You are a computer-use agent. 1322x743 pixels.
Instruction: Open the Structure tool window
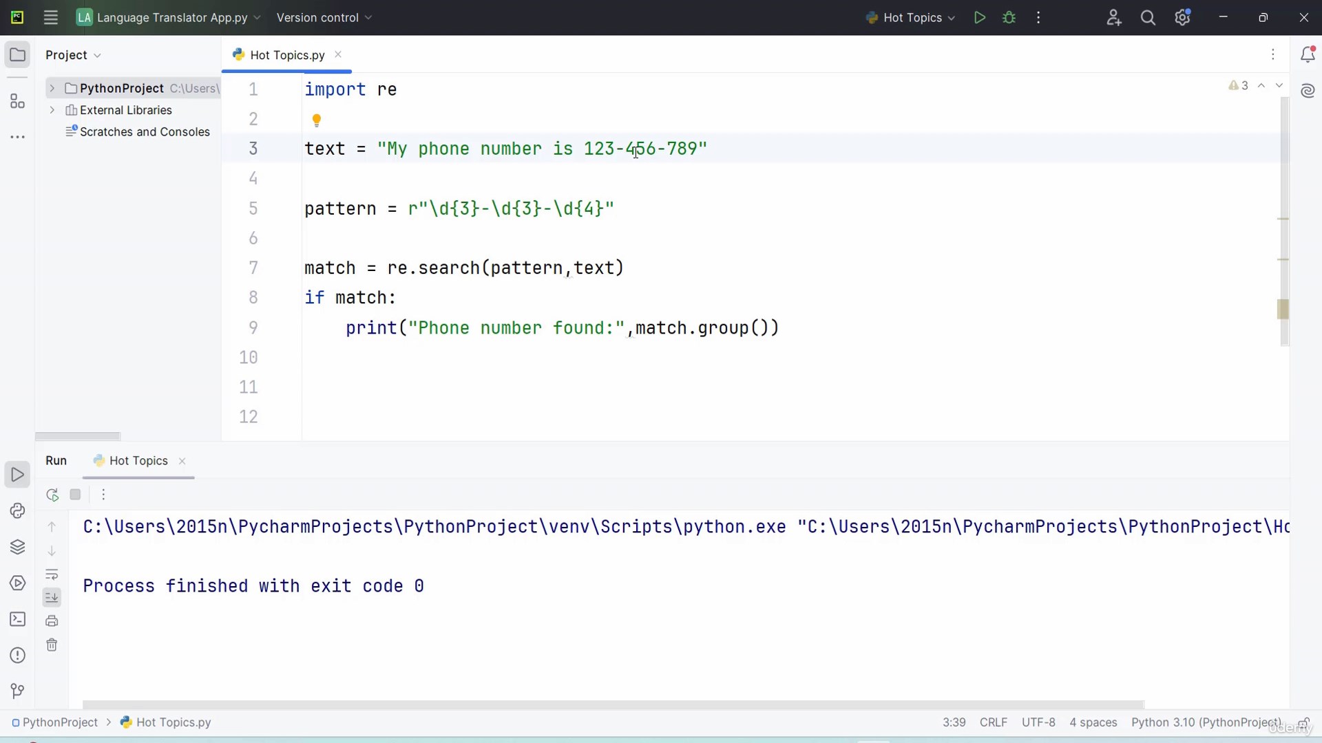(x=18, y=102)
